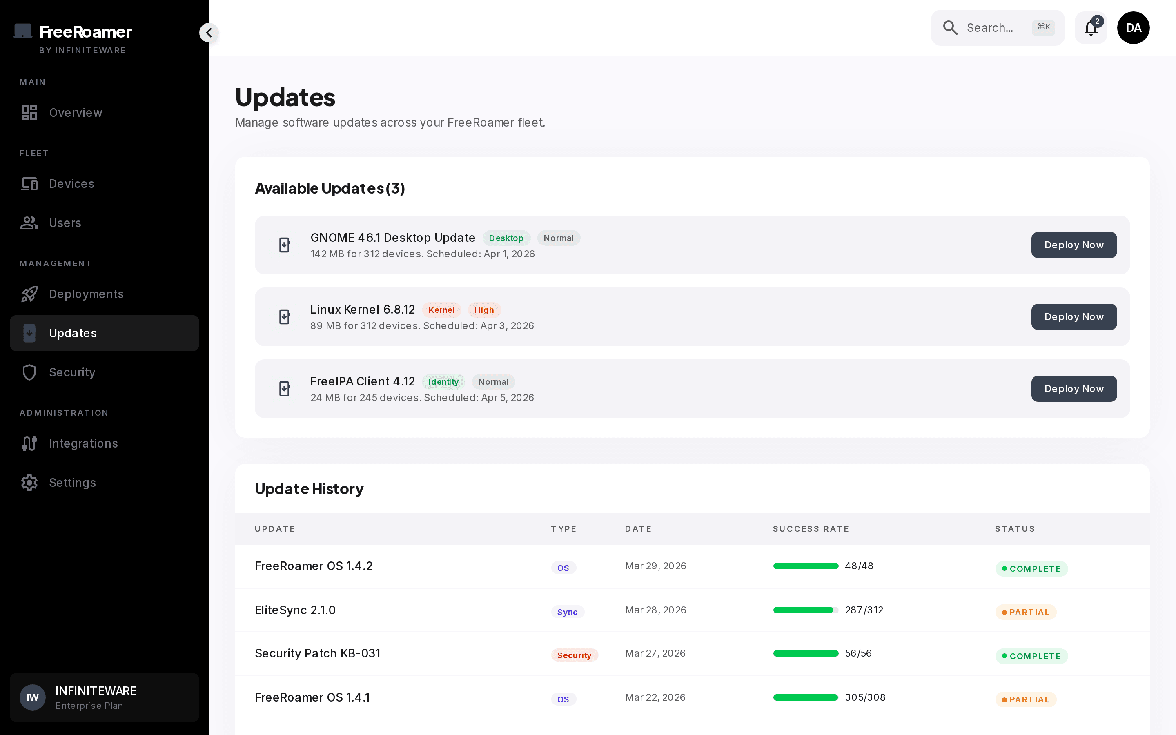This screenshot has width=1176, height=735.
Task: Deploy FreeIPA Client 4.12 now
Action: (1074, 389)
